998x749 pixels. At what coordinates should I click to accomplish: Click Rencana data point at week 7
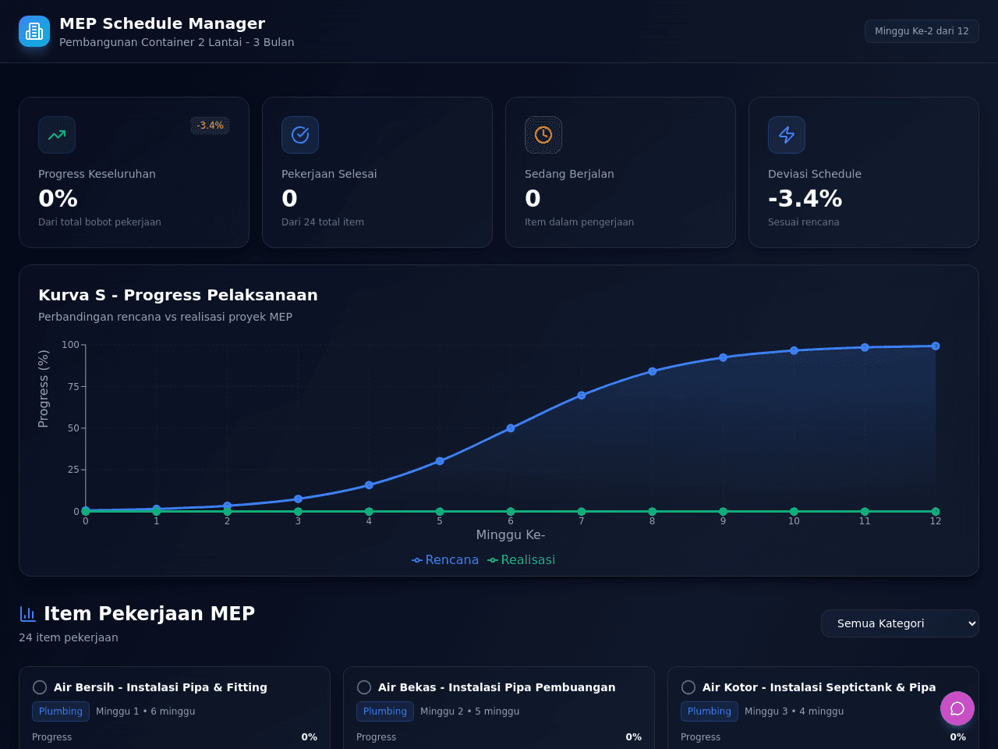click(582, 396)
